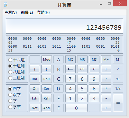Image resolution: width=129 pixels, height=118 pixels.
Task: Click the reciprocal 1/x button
Action: (x=118, y=89)
